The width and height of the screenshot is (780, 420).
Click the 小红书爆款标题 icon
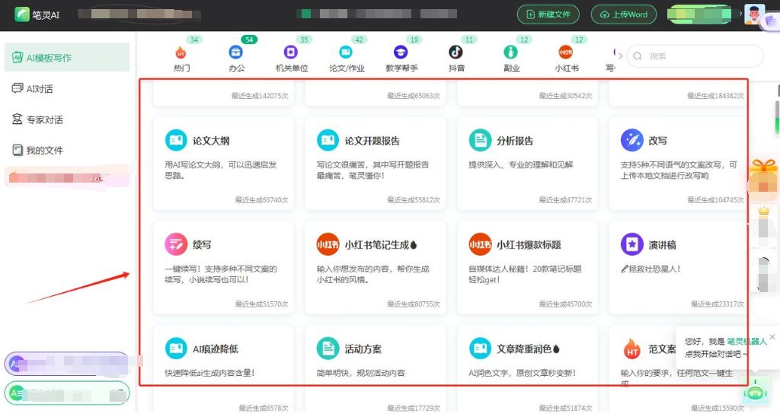coord(480,244)
